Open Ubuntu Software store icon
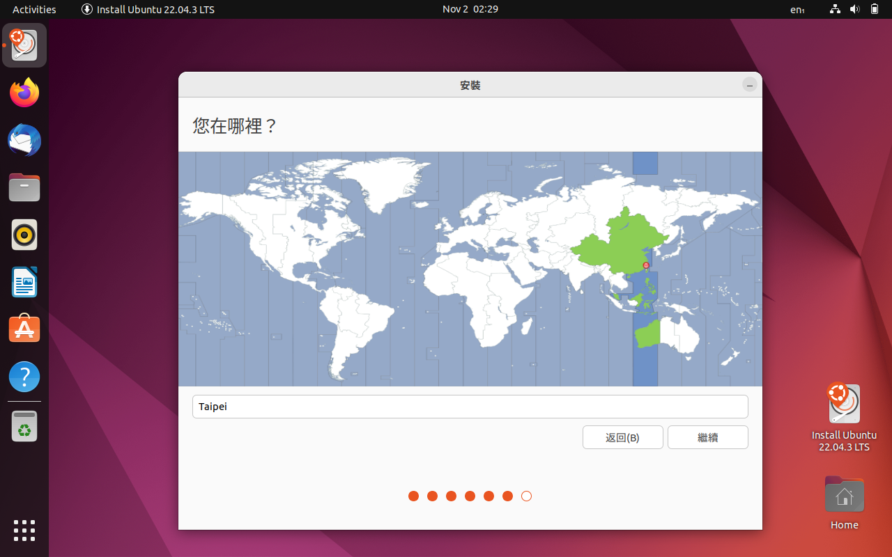Screen dimensions: 892x557 24,329
